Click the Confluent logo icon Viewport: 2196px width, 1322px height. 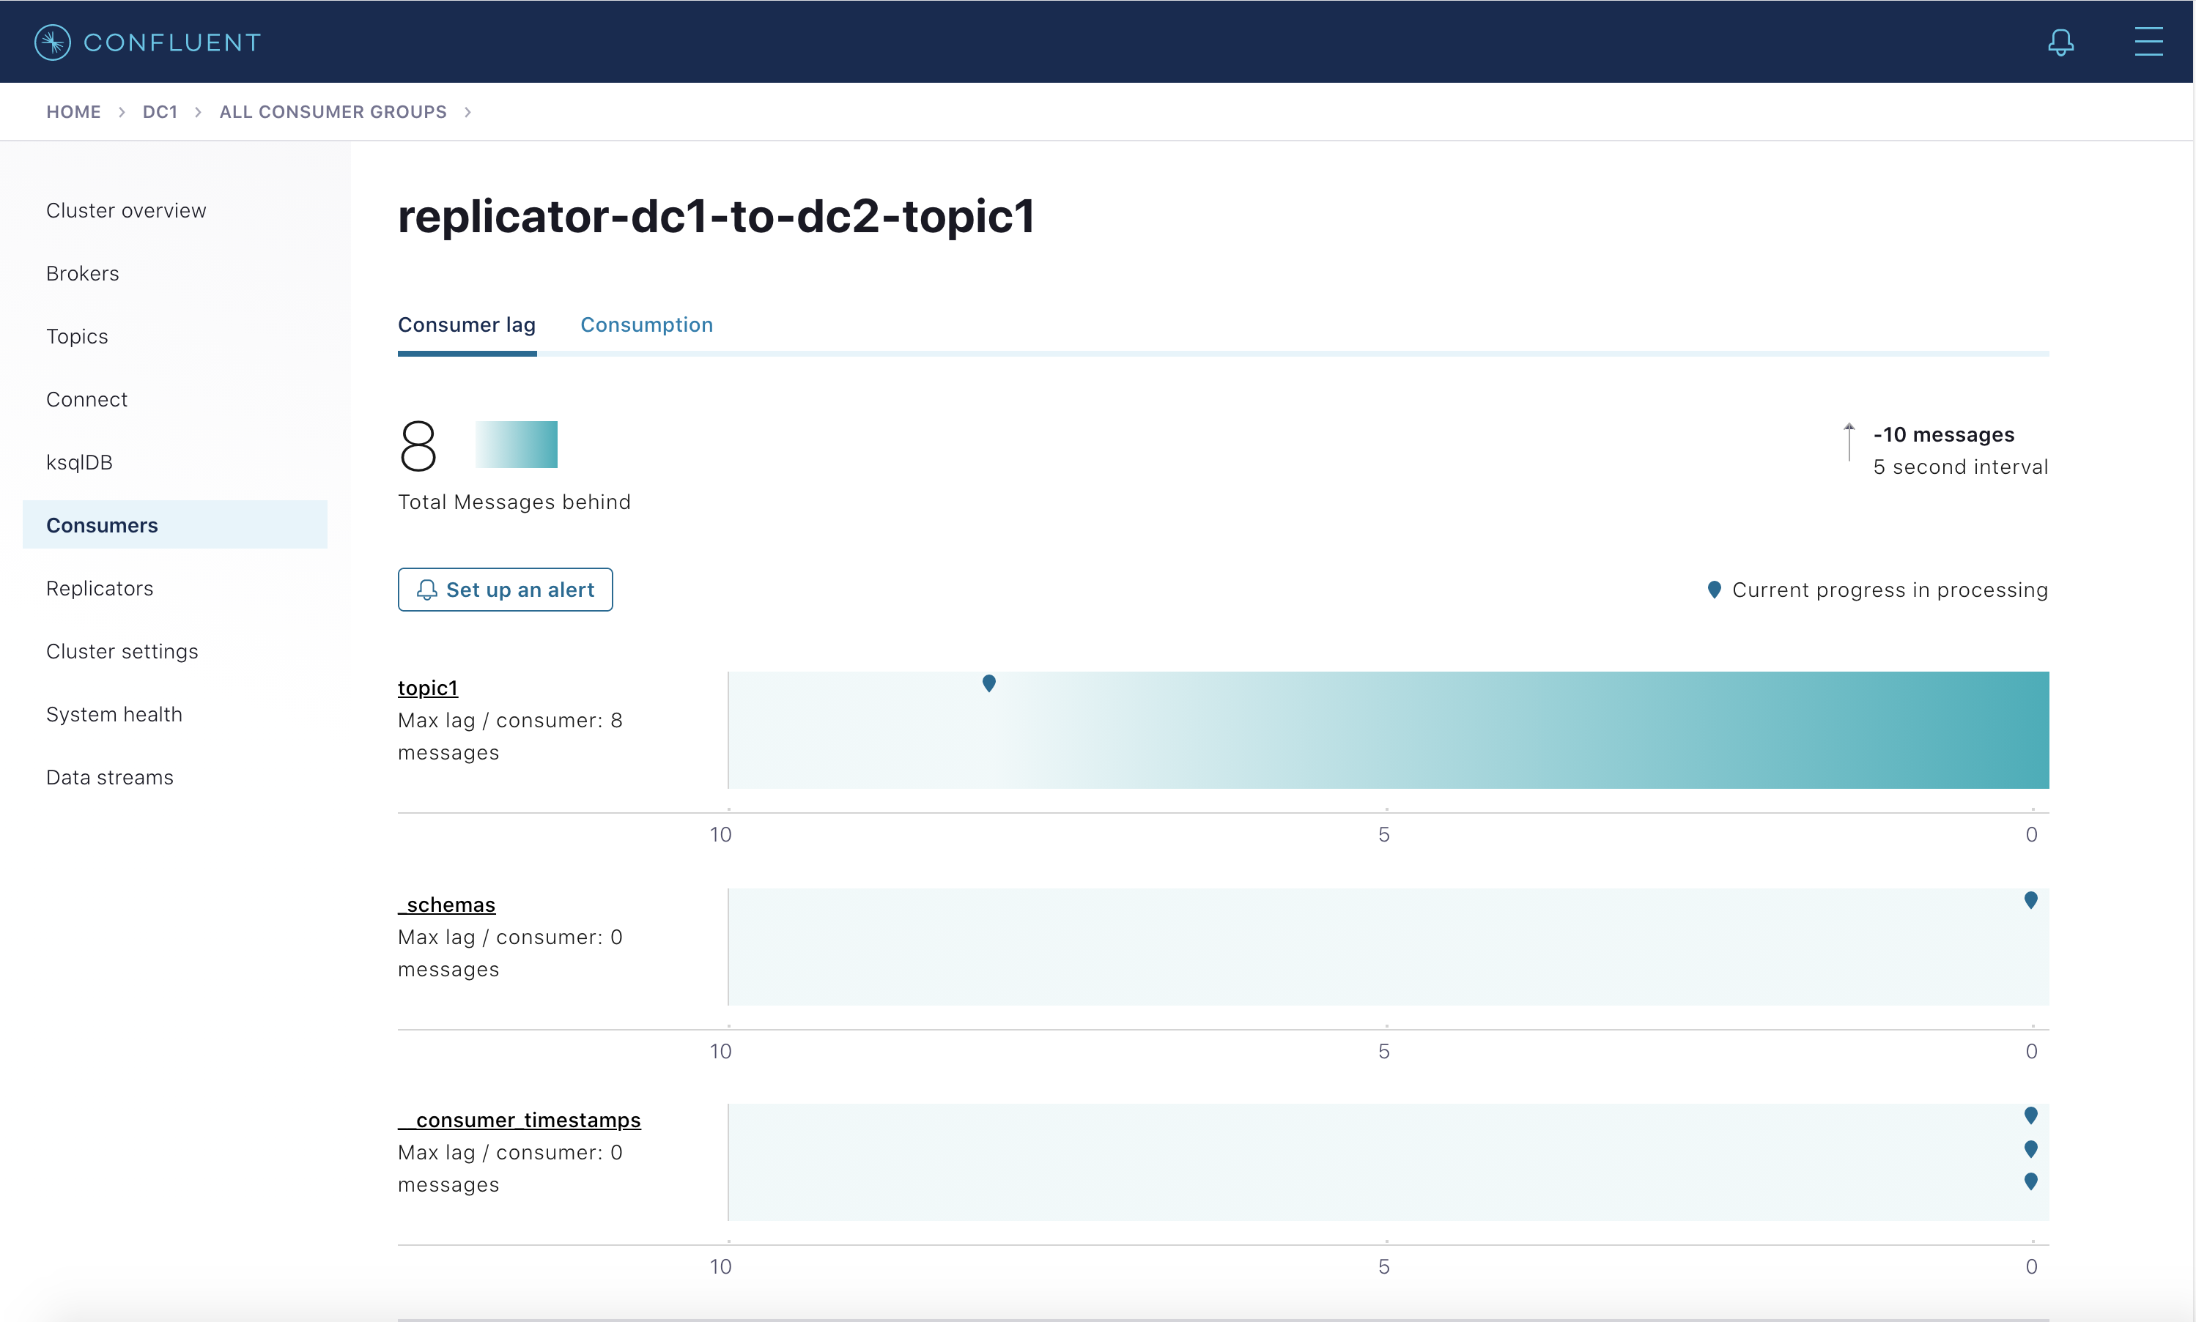pyautogui.click(x=53, y=42)
